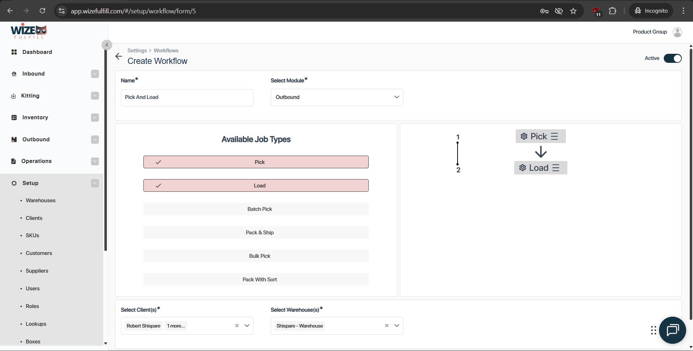Open Boxes under Setup
The image size is (693, 351).
coord(33,342)
